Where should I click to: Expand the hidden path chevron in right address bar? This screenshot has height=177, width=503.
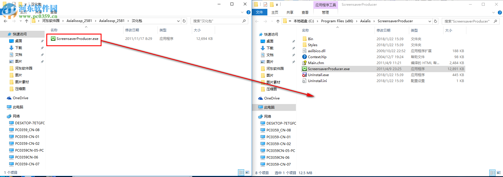tap(290, 21)
